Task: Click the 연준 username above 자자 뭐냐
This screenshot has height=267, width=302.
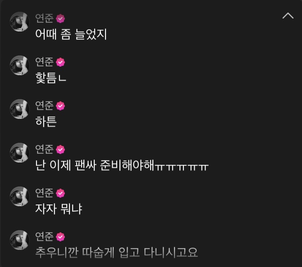Action: coord(44,193)
